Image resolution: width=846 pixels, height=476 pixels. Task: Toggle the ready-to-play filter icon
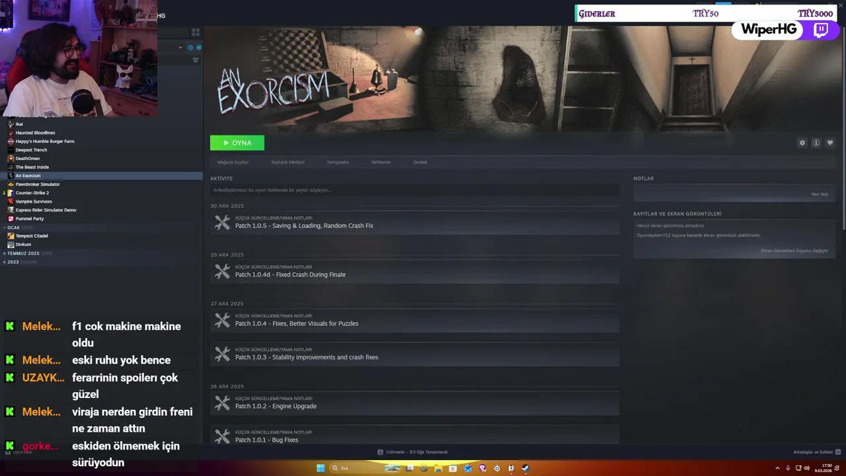click(199, 48)
